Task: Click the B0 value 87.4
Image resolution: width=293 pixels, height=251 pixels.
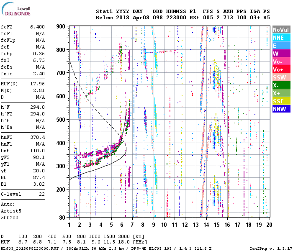Action: [x=39, y=177]
